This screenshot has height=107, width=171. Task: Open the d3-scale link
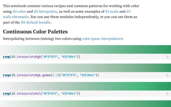[112, 12]
